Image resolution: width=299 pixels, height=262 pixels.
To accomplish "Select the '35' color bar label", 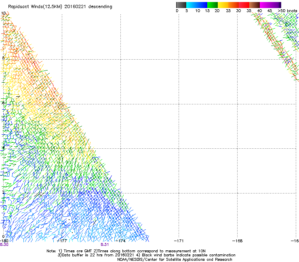I will 249,11.
